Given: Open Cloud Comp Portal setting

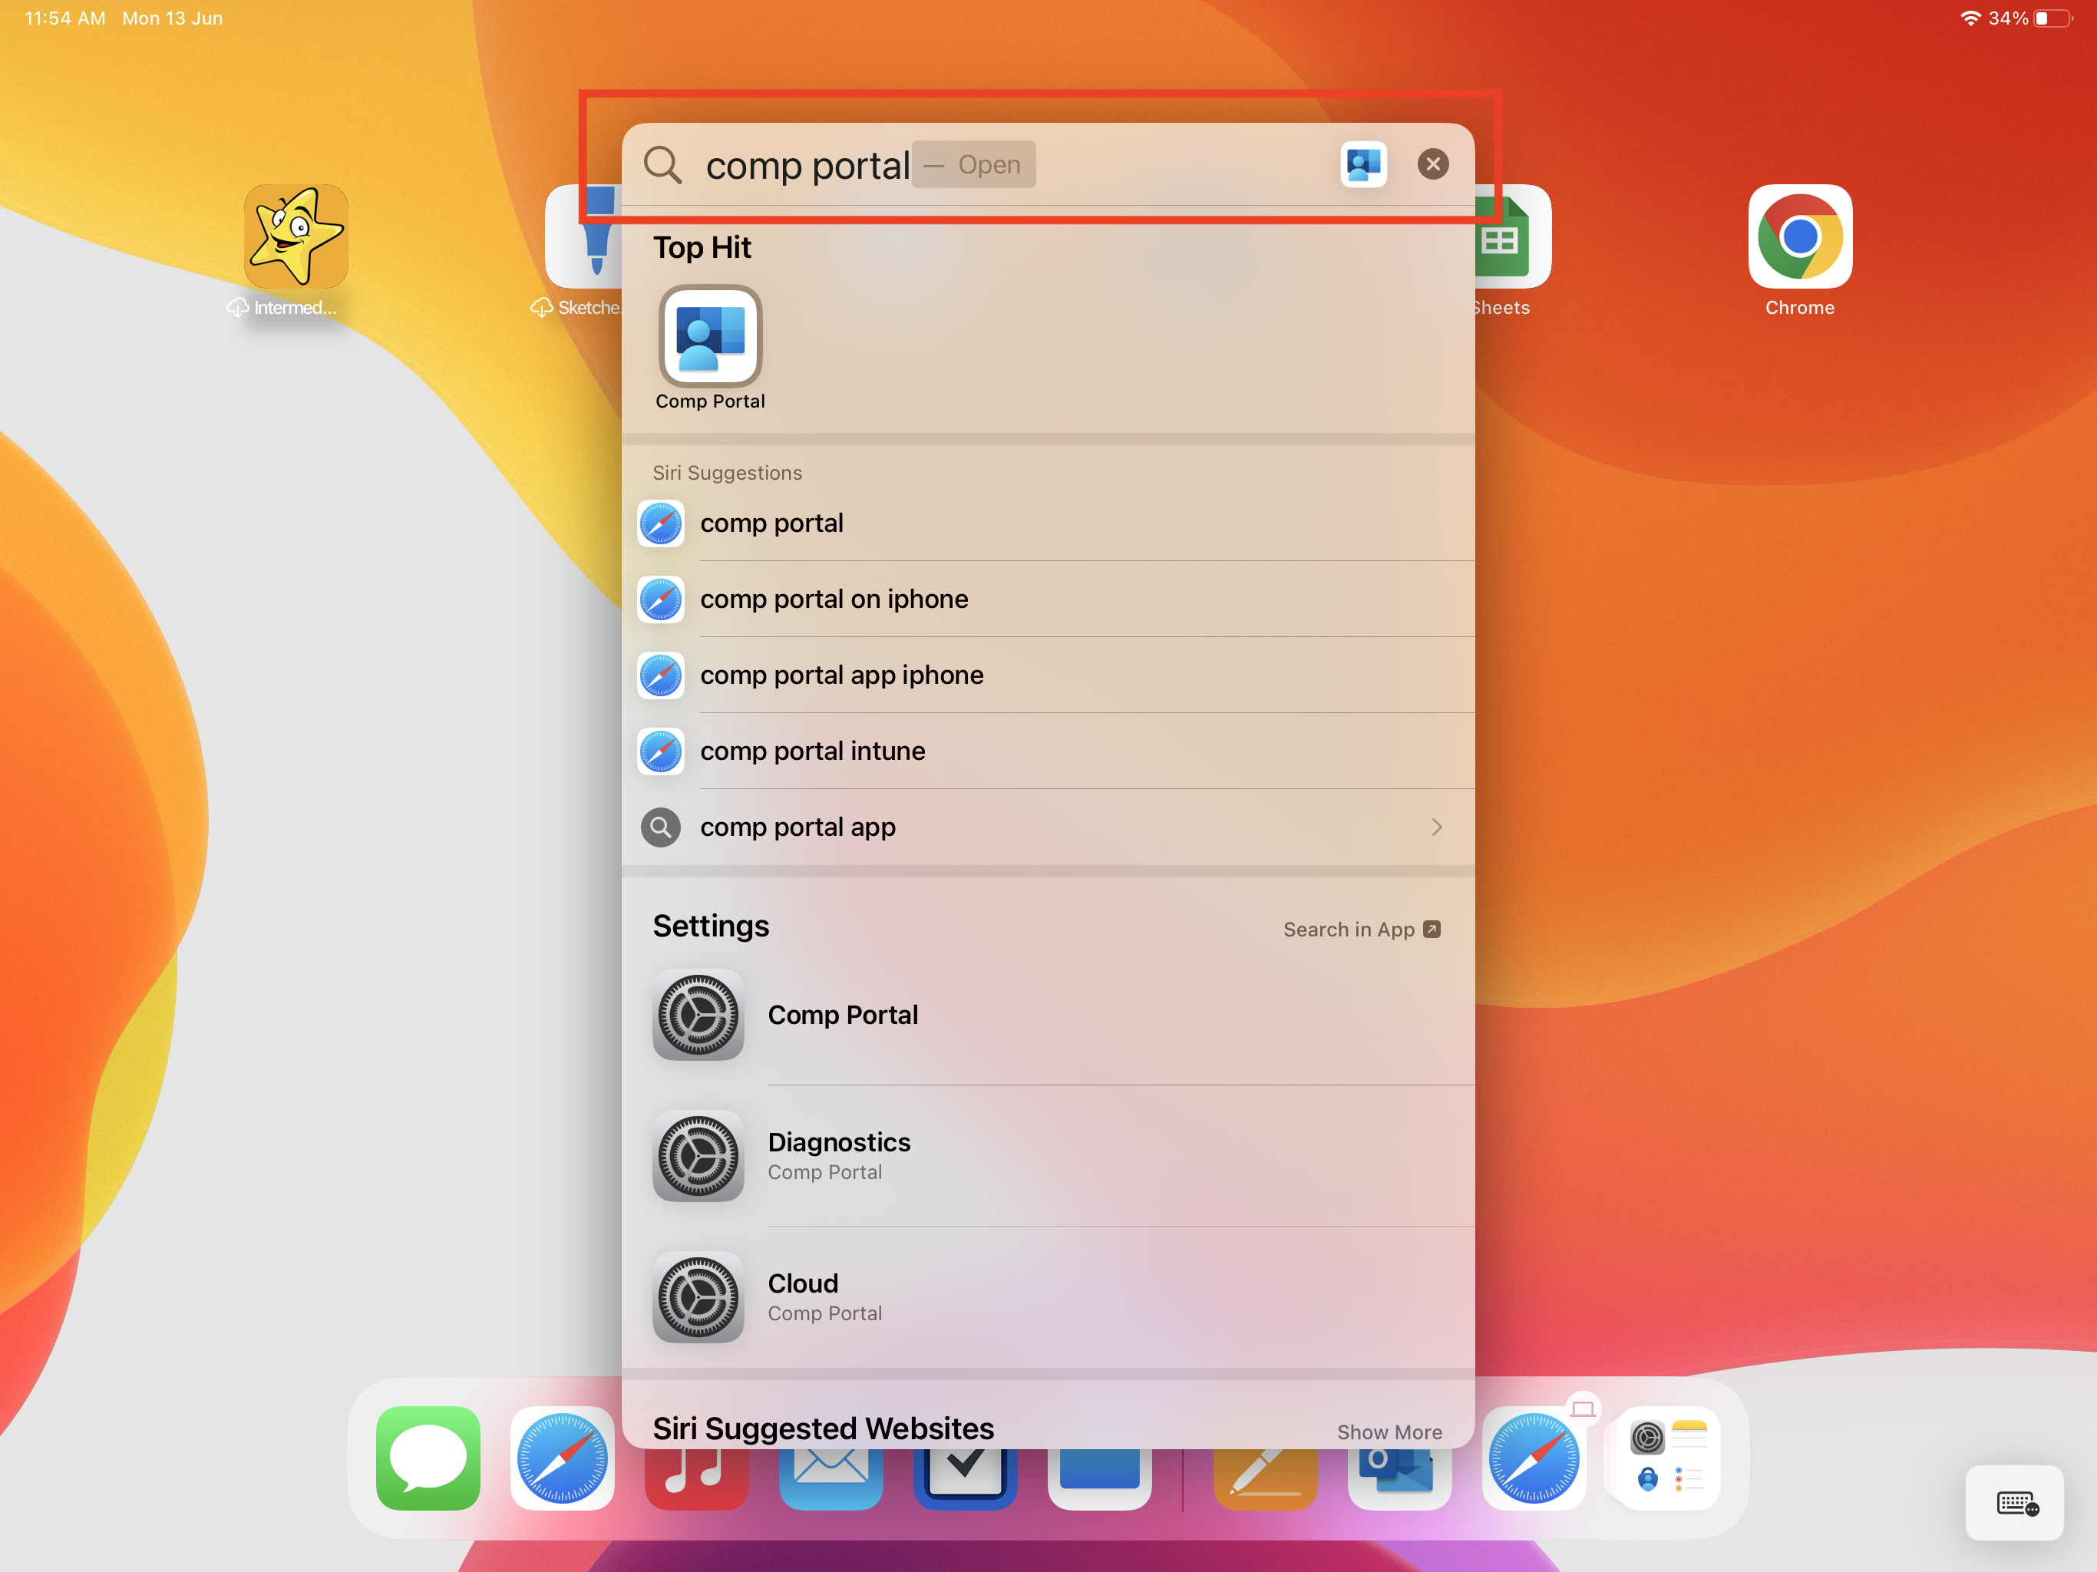Looking at the screenshot, I should (1048, 1297).
